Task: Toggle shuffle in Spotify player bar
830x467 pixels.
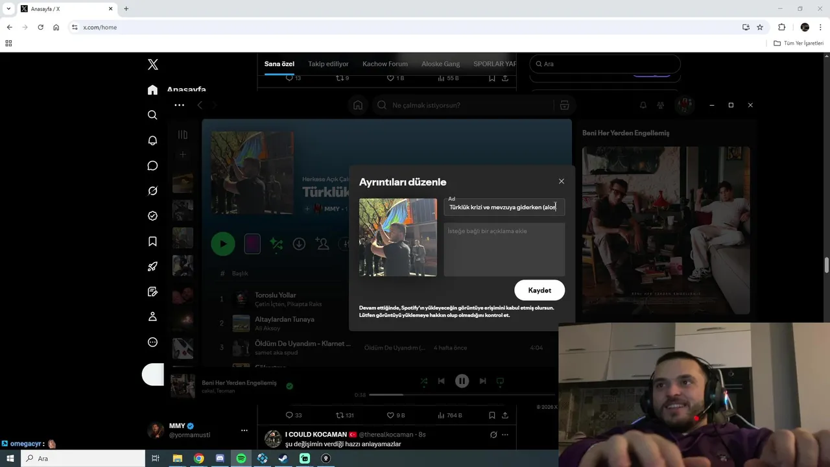Action: [x=423, y=381]
